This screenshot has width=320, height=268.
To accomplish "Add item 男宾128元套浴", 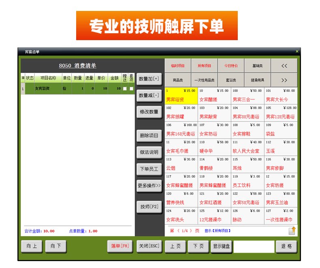I will coord(281,113).
